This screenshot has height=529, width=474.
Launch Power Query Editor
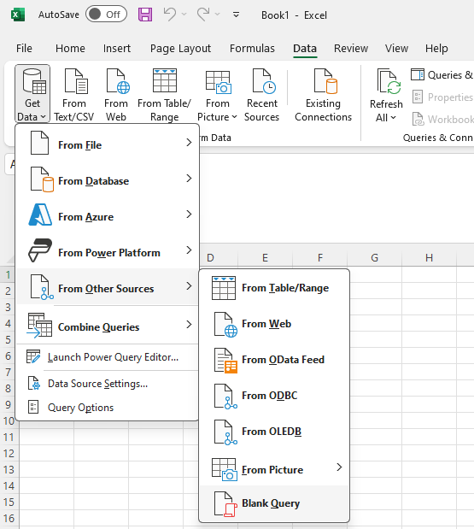(x=108, y=357)
